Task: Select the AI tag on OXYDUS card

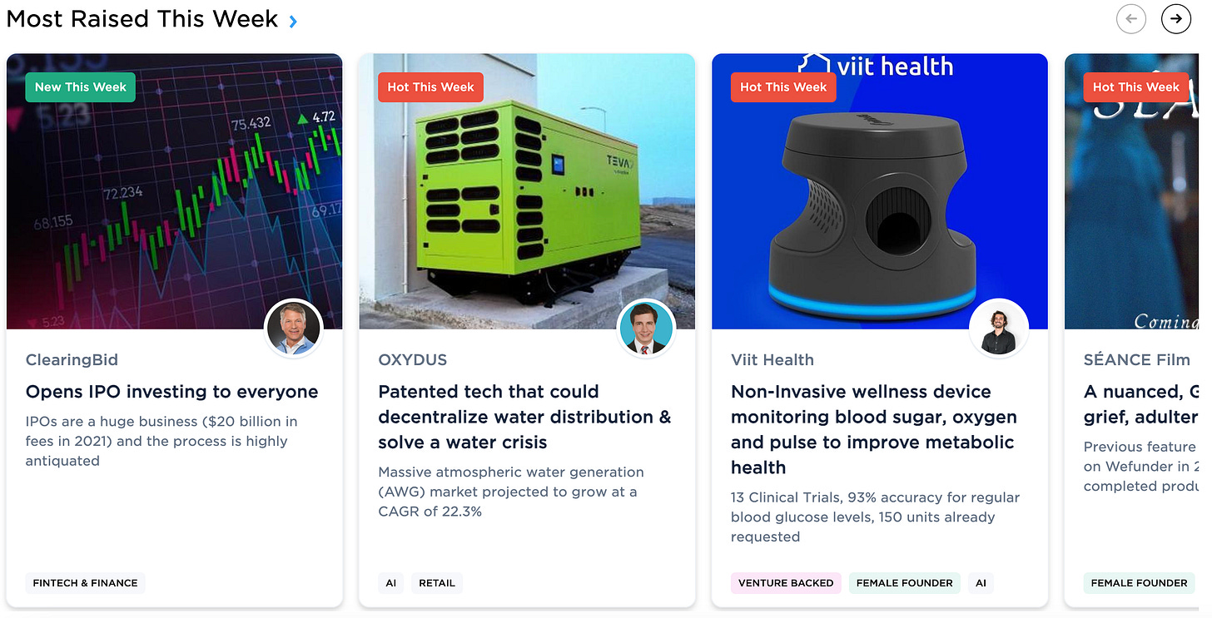Action: (x=390, y=583)
